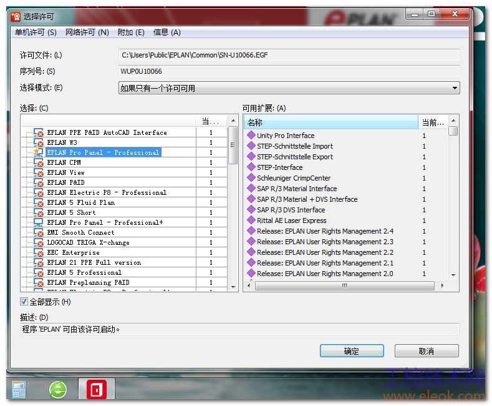Select the EEC Enterprise row
492x406 pixels.
pyautogui.click(x=73, y=252)
